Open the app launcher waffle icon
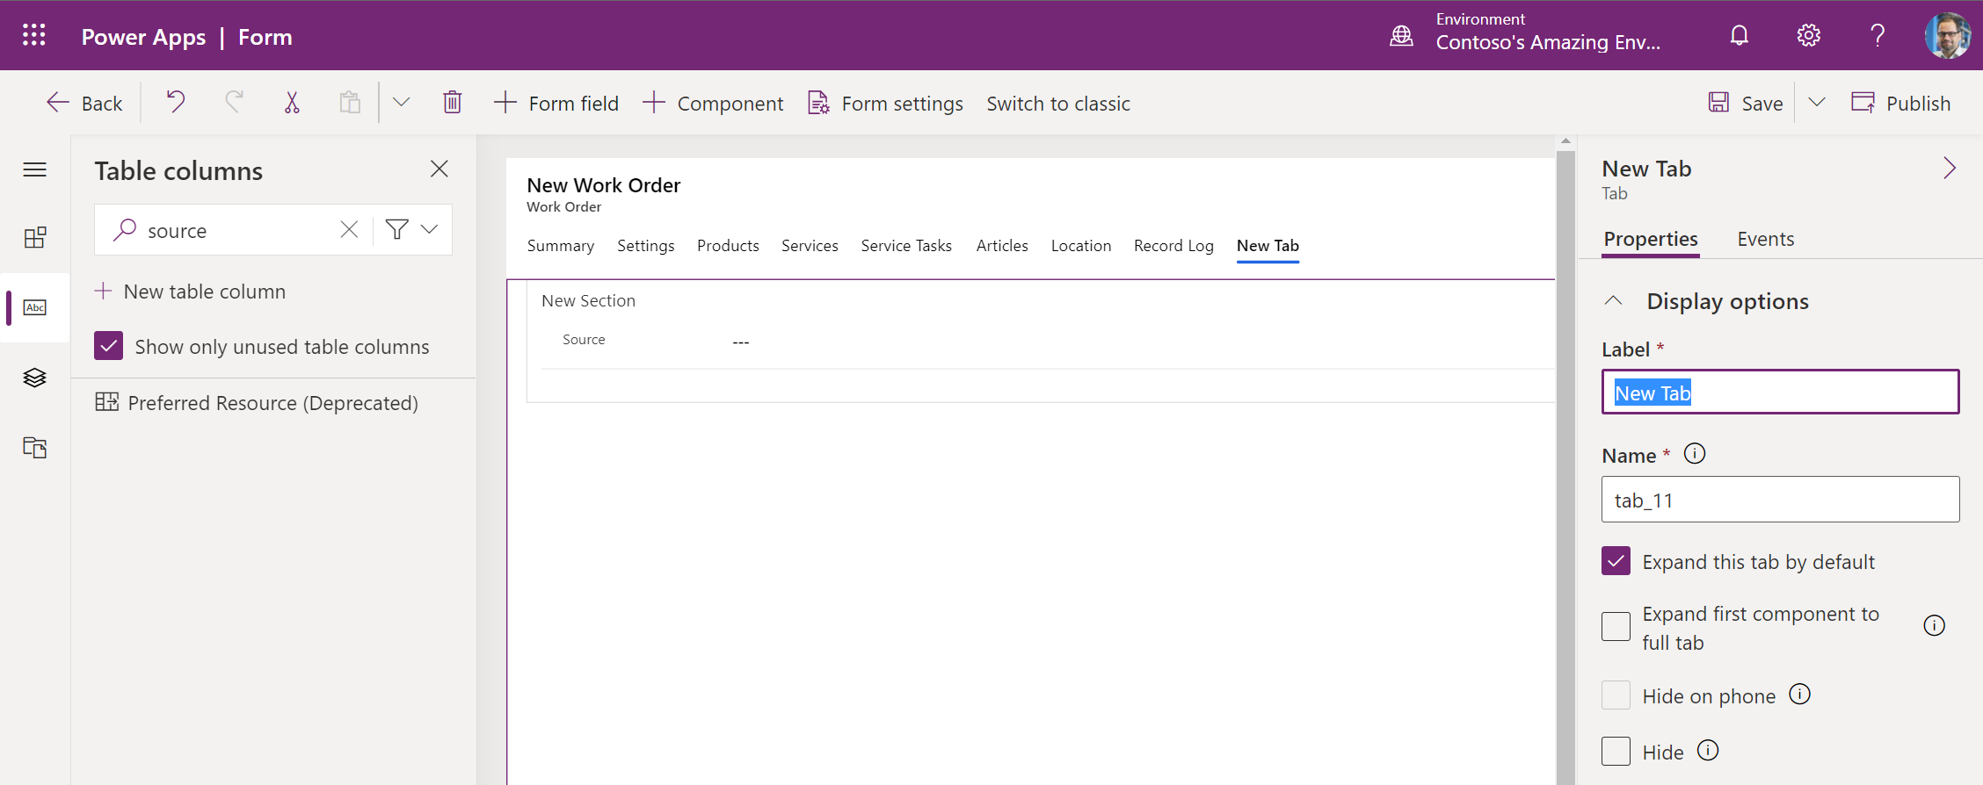 pyautogui.click(x=34, y=35)
